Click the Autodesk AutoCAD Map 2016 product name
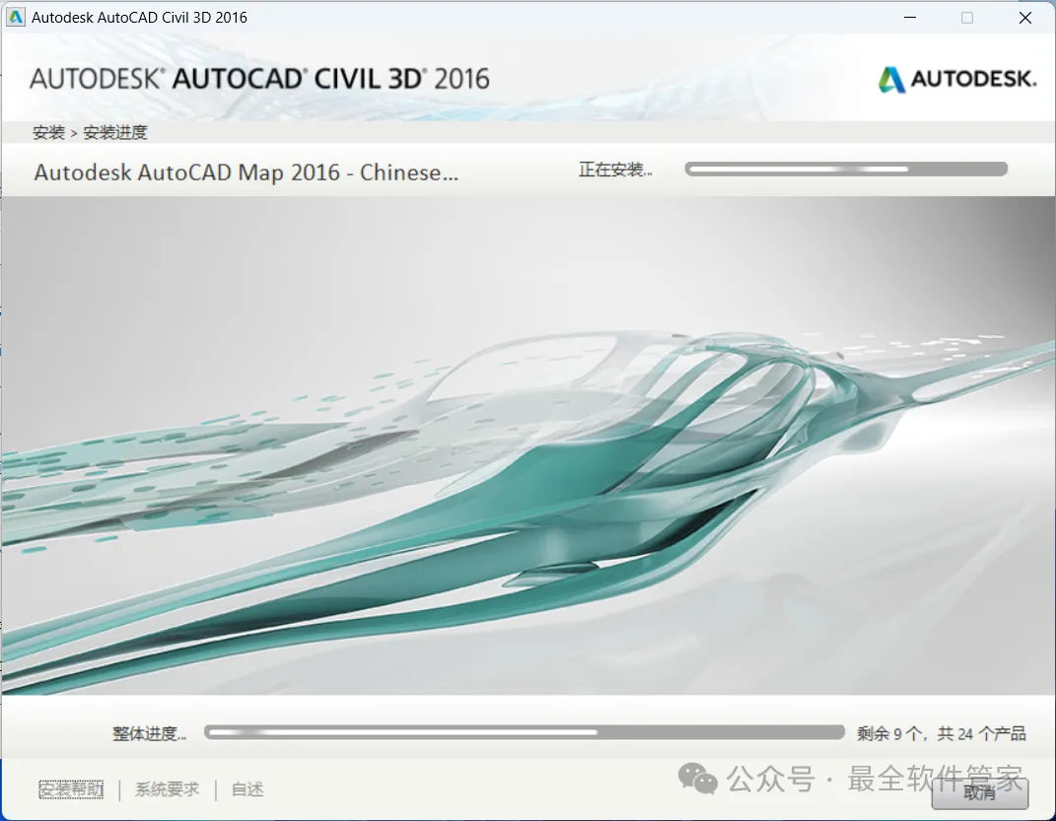This screenshot has width=1056, height=821. (246, 172)
